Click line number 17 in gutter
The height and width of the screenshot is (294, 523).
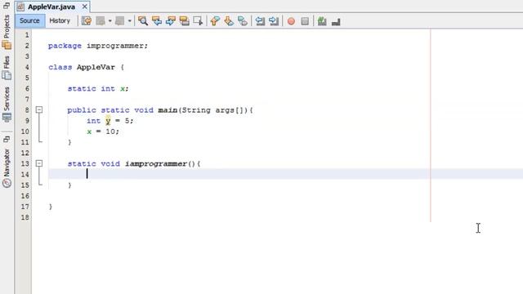25,207
